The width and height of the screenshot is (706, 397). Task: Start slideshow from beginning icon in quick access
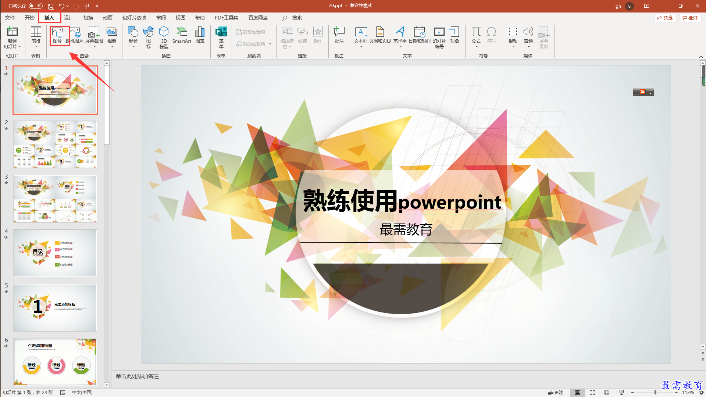click(86, 6)
